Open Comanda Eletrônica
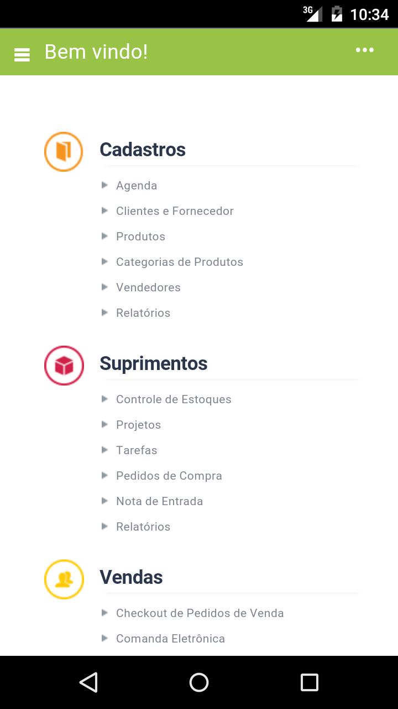Image resolution: width=398 pixels, height=709 pixels. 170,639
